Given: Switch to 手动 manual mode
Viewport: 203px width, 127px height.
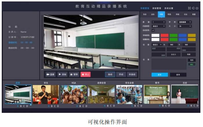Looking at the screenshot, I should (x=121, y=74).
